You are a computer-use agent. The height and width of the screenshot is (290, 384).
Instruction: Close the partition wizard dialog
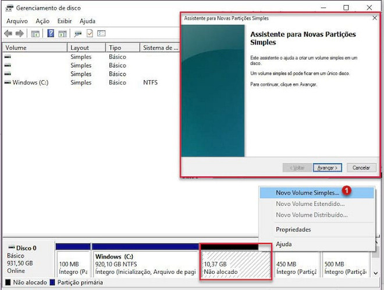click(x=375, y=18)
